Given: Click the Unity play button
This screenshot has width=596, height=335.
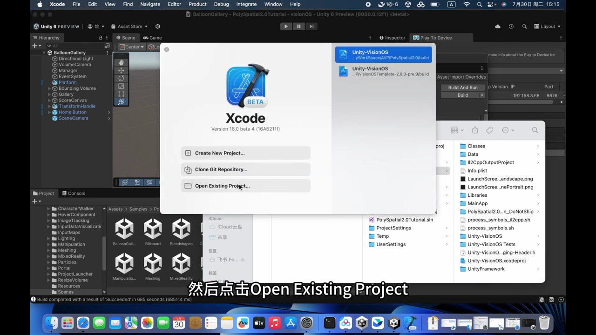Looking at the screenshot, I should (286, 27).
